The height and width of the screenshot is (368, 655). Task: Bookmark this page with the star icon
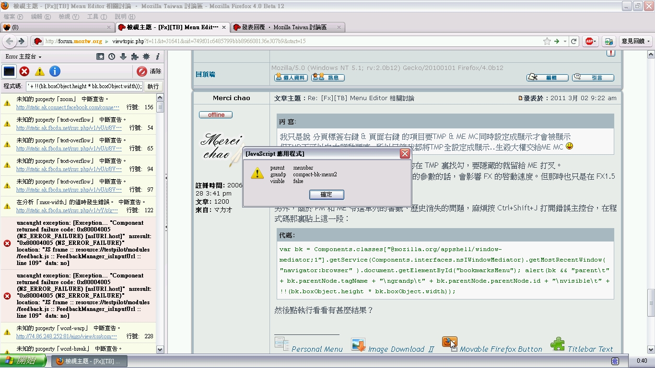click(547, 41)
